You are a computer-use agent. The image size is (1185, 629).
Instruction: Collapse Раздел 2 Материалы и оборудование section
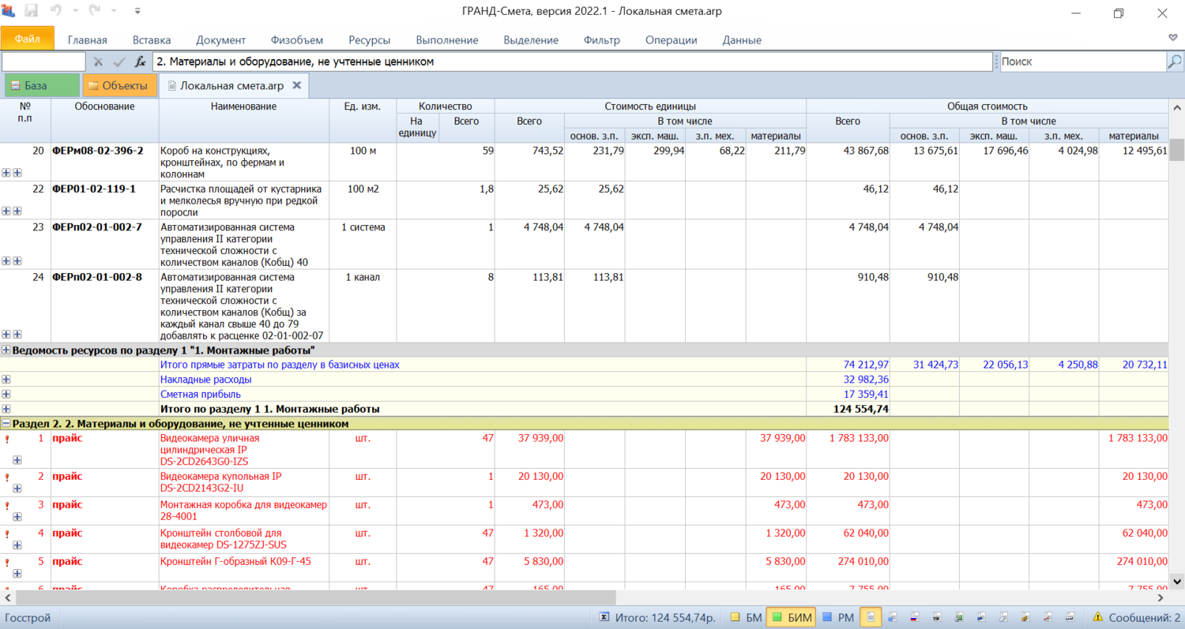[x=6, y=424]
